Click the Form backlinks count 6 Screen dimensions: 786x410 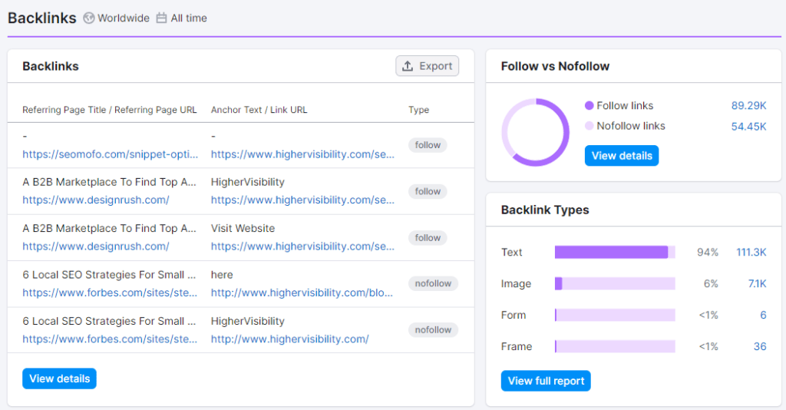point(763,316)
